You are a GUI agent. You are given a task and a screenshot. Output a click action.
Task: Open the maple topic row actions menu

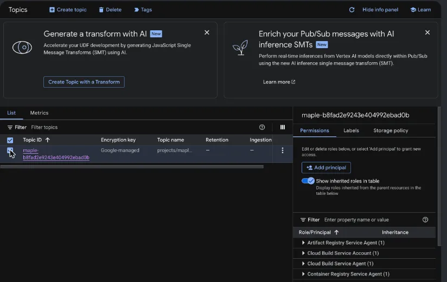tap(283, 150)
